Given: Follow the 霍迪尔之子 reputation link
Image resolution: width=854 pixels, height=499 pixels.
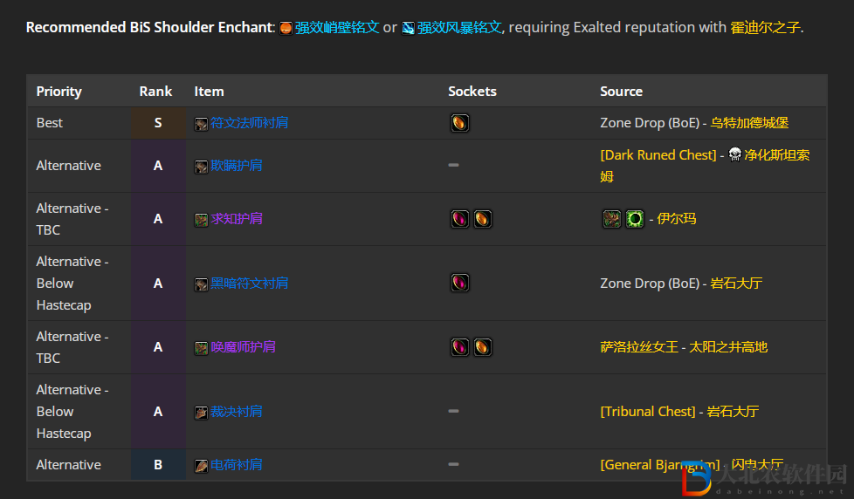Looking at the screenshot, I should [x=765, y=27].
